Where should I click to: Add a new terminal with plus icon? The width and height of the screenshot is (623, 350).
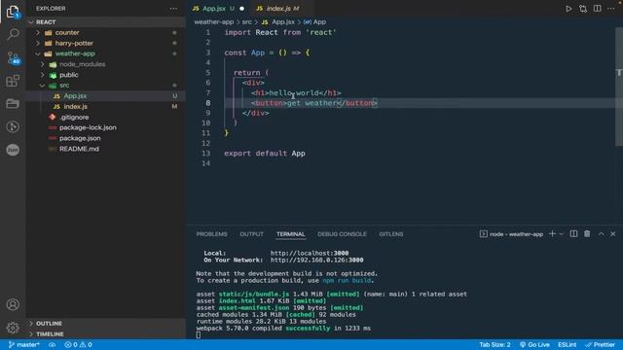[x=552, y=233]
